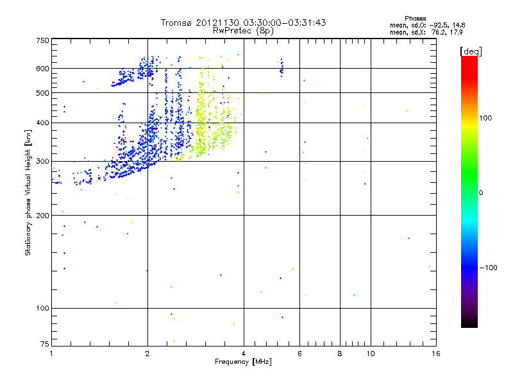This screenshot has height=385, width=513.
Task: Click the black bottom of the color bar
Action: point(469,323)
